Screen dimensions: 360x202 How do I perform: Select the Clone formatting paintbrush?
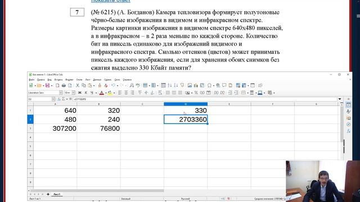click(x=100, y=85)
